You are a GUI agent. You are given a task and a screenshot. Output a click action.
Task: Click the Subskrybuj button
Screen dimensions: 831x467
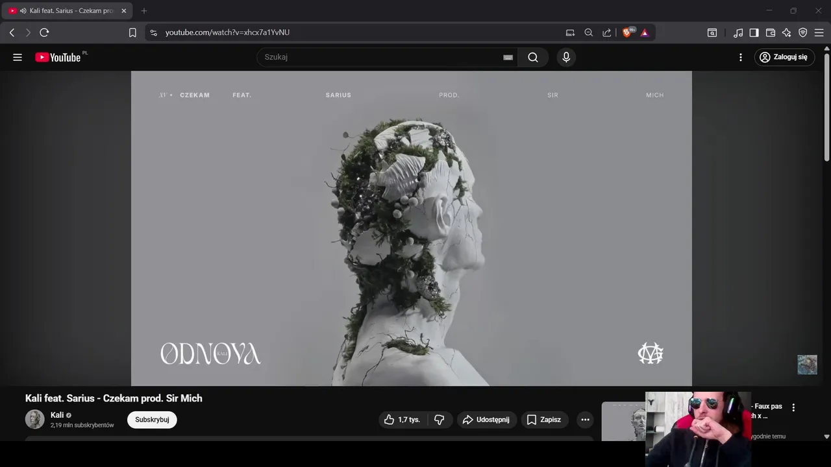point(152,420)
